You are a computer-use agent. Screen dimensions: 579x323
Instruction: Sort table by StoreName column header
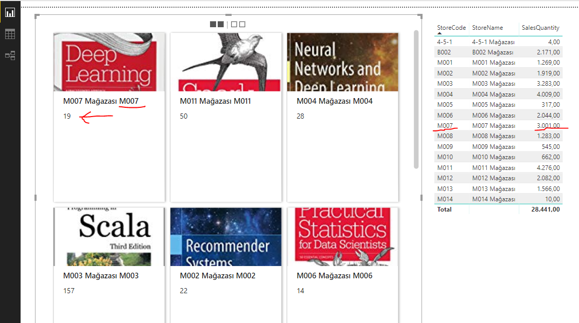click(x=487, y=28)
